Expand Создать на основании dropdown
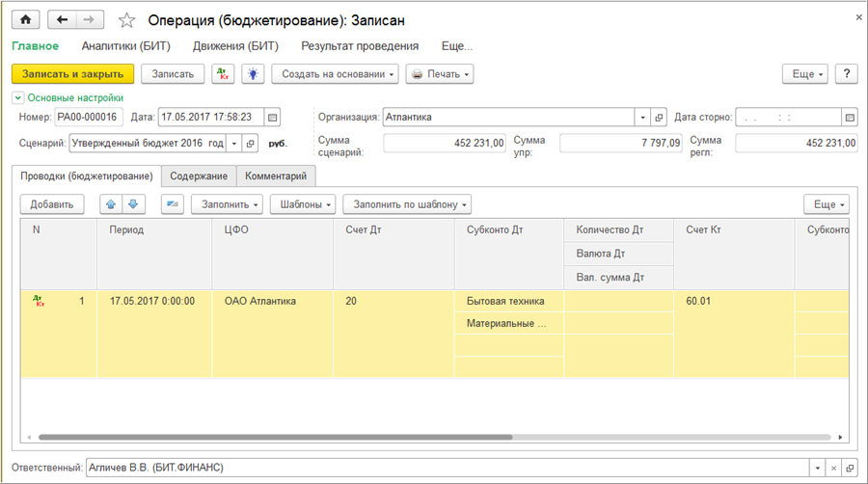The image size is (868, 484). click(x=335, y=74)
